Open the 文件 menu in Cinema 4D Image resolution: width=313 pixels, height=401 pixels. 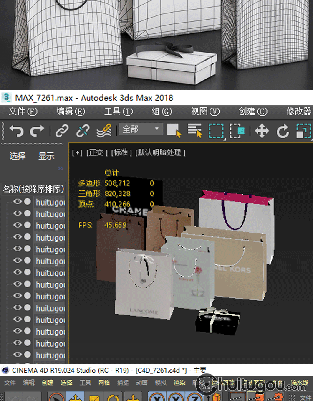tap(10, 383)
